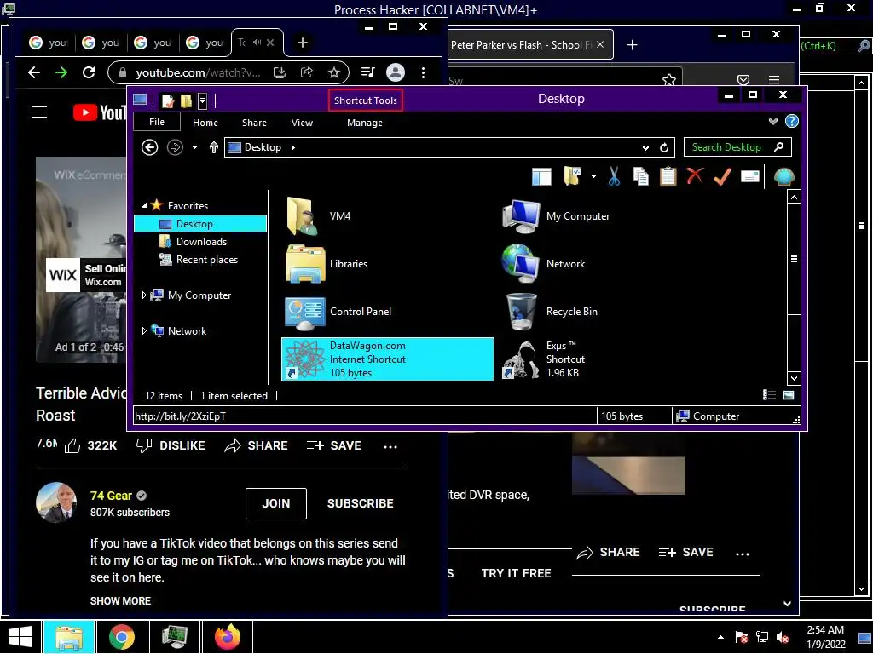The image size is (873, 654).
Task: Select My Computer in file list
Action: (x=604, y=215)
